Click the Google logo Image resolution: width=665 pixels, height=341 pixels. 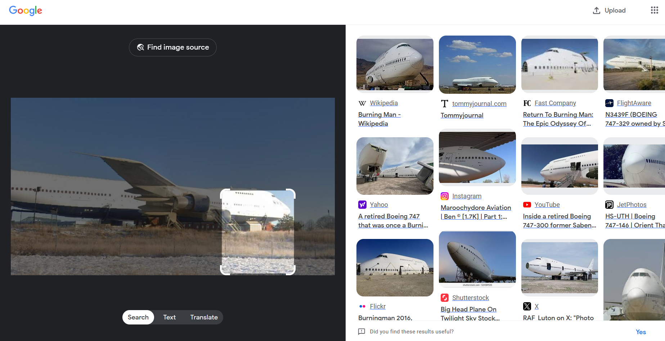click(26, 10)
